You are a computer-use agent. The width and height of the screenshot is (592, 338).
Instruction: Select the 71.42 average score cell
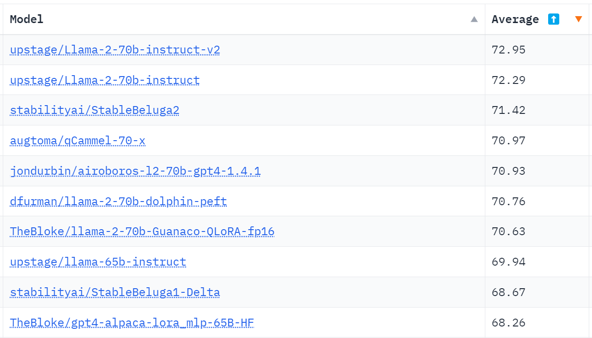click(508, 111)
